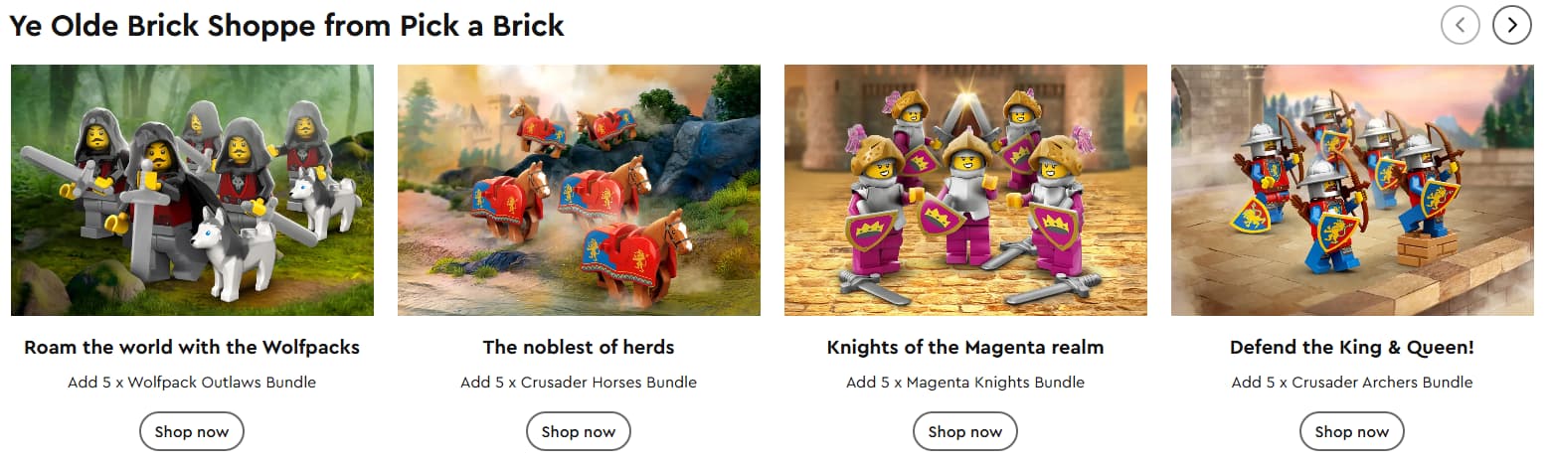This screenshot has width=1552, height=465.
Task: Open the Magenta knights castle image
Action: tap(965, 190)
